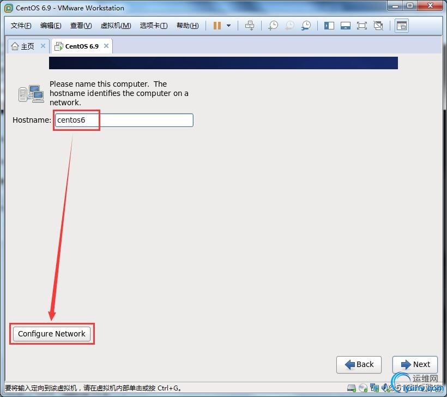Toggle the console view icon
447x397 pixels.
402,26
